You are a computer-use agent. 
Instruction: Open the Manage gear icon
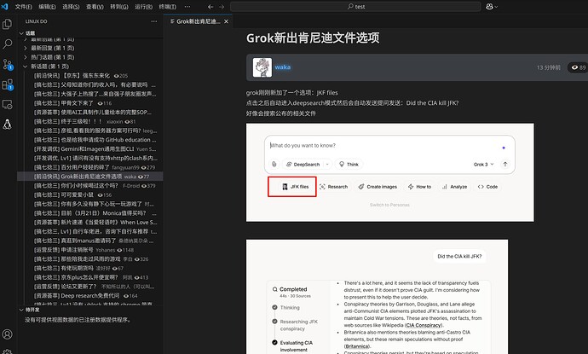[7, 351]
